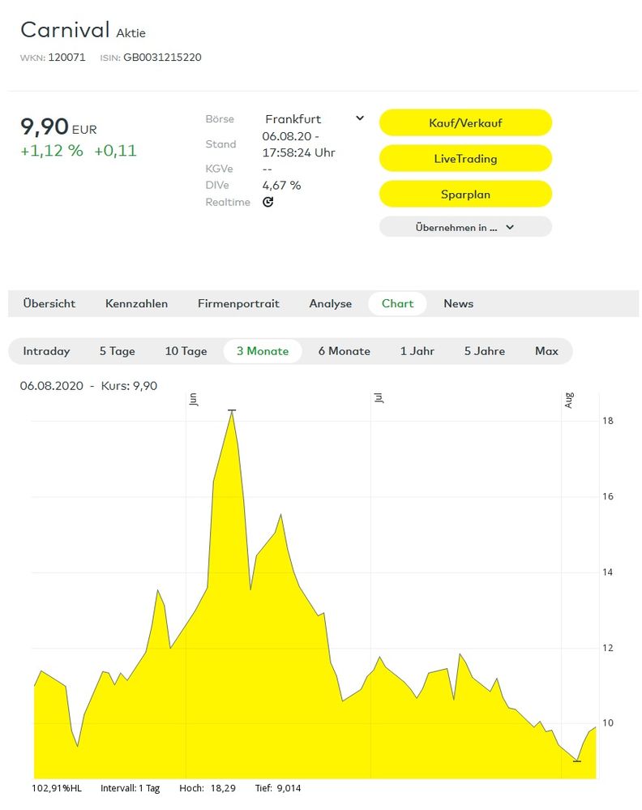This screenshot has height=810, width=642.
Task: Choose the 1 Jahr chart range
Action: 417,351
